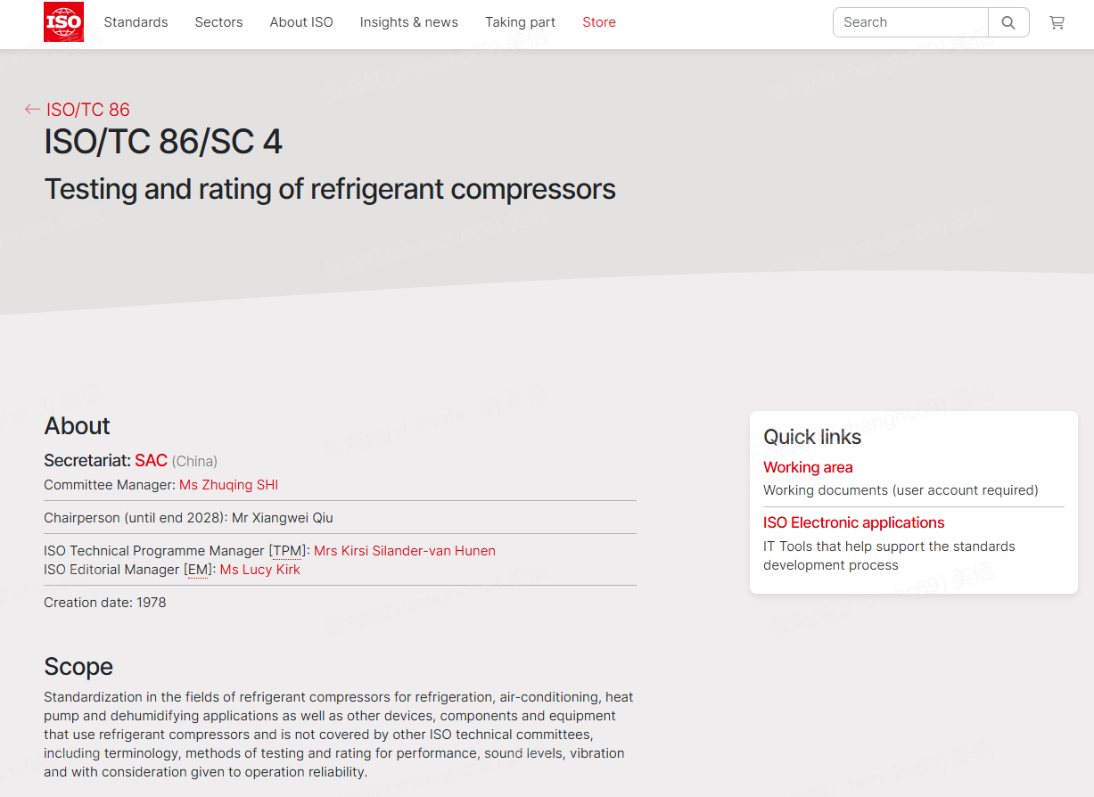Open the shopping cart icon
The height and width of the screenshot is (797, 1094).
(x=1057, y=22)
